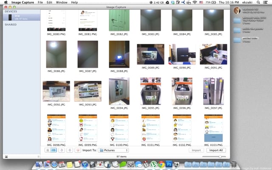
Task: Rotate selected image clockwise
Action: (70, 150)
